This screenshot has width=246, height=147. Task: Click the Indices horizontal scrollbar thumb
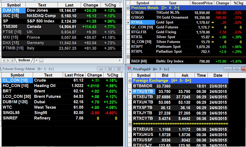(41, 60)
